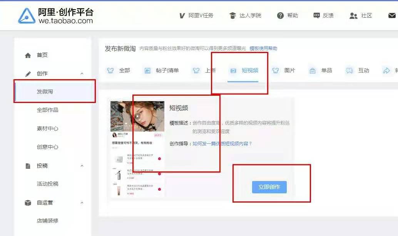Viewport: 398px width, 236px height.
Task: Open the 阿里V任务 V icon
Action: 182,15
